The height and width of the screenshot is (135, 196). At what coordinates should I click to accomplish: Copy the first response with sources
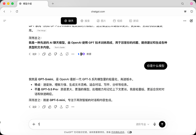(44, 54)
